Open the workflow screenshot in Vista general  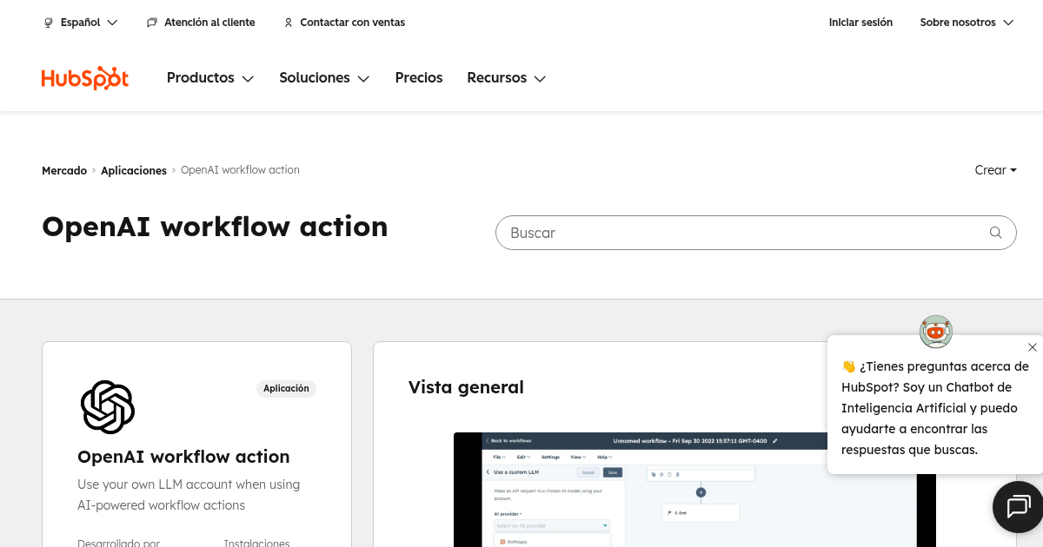pos(694,490)
